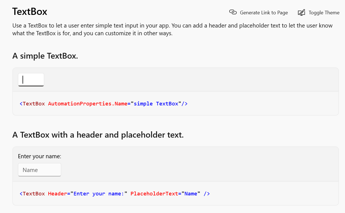This screenshot has height=213, width=345.
Task: Click the Name placeholder text box
Action: (40, 170)
